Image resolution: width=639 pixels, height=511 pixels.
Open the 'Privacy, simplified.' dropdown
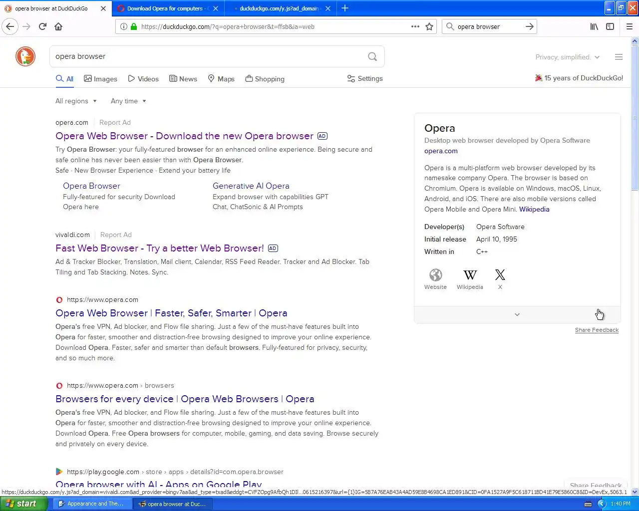[568, 57]
